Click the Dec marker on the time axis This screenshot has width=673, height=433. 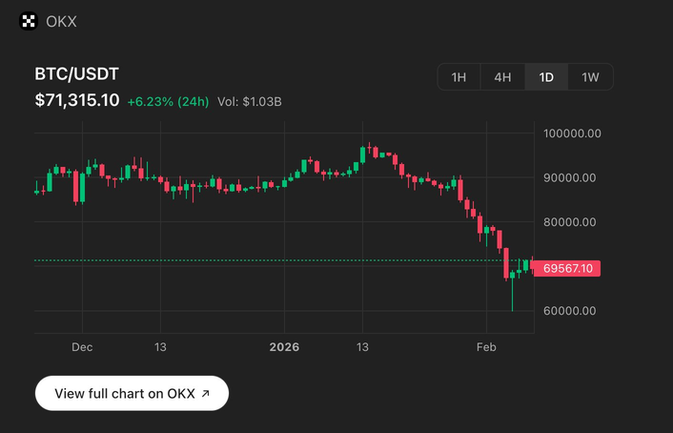(x=82, y=347)
